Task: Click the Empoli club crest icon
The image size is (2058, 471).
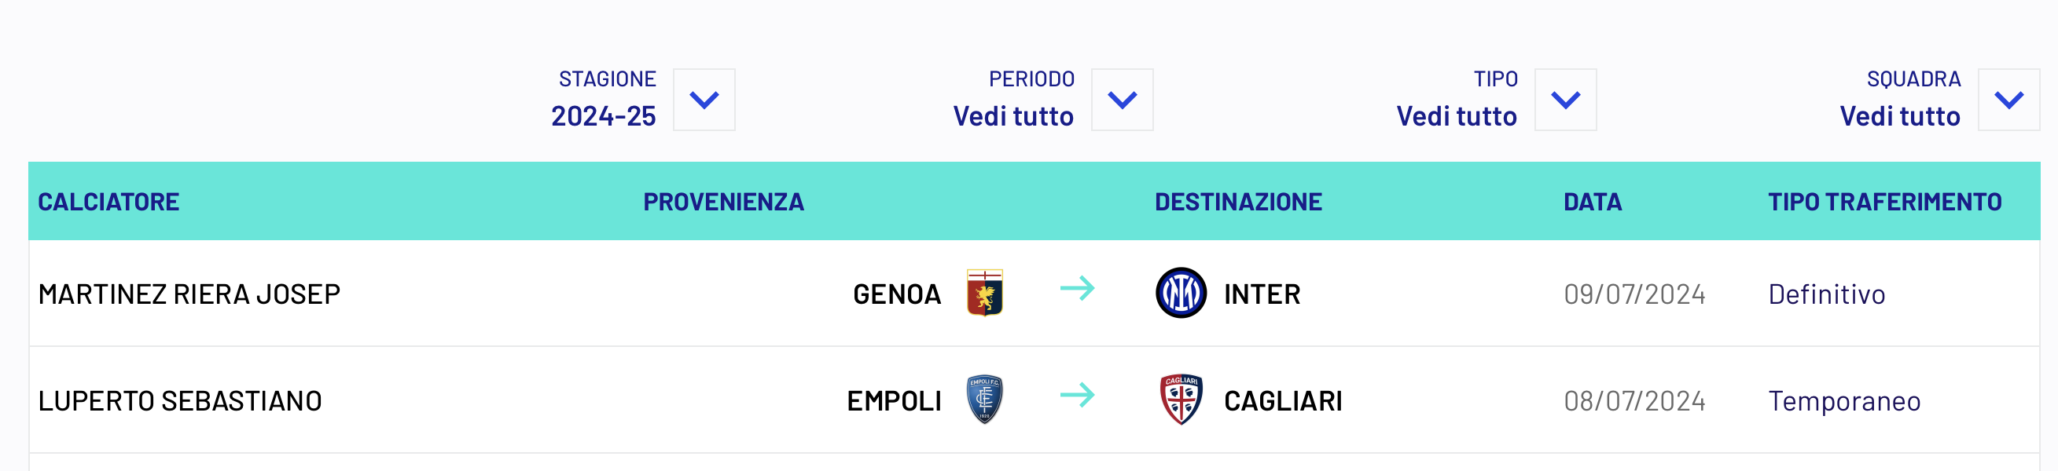Action: [x=984, y=399]
